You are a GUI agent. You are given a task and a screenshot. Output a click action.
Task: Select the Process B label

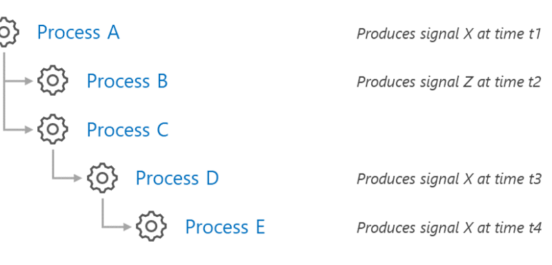(x=127, y=81)
